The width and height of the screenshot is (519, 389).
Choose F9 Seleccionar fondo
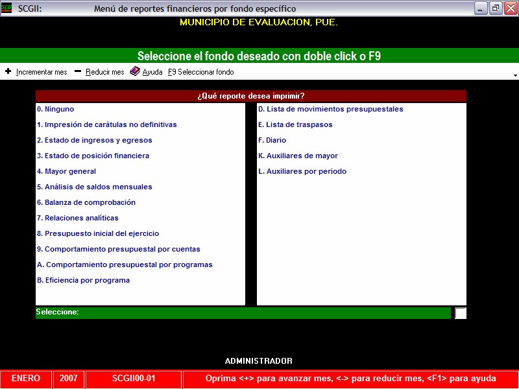coord(200,72)
